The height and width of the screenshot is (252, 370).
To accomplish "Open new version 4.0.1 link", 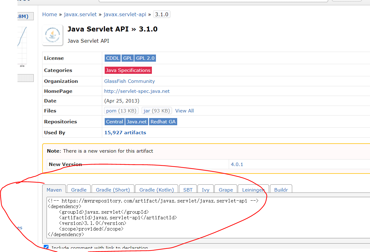I will pyautogui.click(x=237, y=164).
